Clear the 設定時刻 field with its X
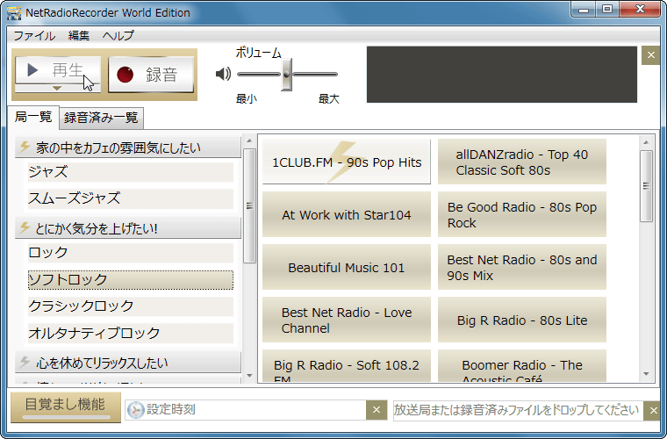The width and height of the screenshot is (667, 439). point(377,410)
